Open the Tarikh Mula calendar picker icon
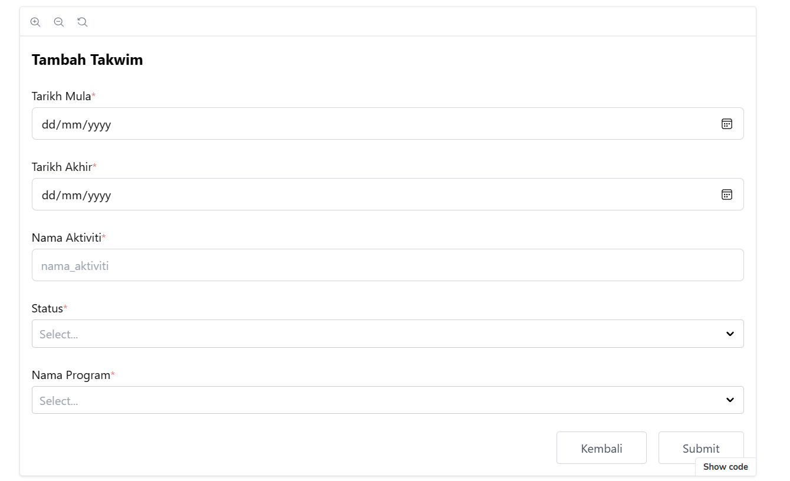Image resolution: width=790 pixels, height=481 pixels. click(x=727, y=124)
